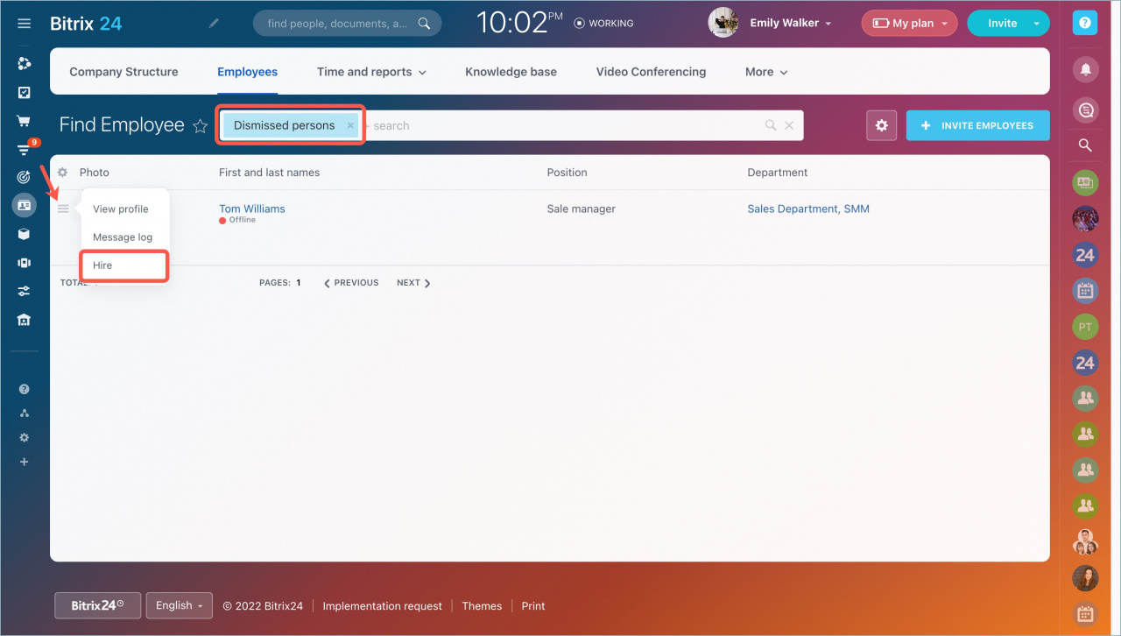Click the pencil edit icon beside Bitrix 24
Viewport: 1121px width, 636px height.
pos(214,24)
